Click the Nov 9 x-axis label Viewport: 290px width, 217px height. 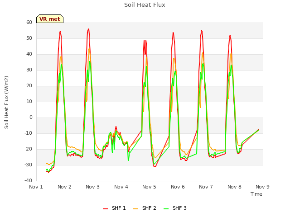coord(262,187)
